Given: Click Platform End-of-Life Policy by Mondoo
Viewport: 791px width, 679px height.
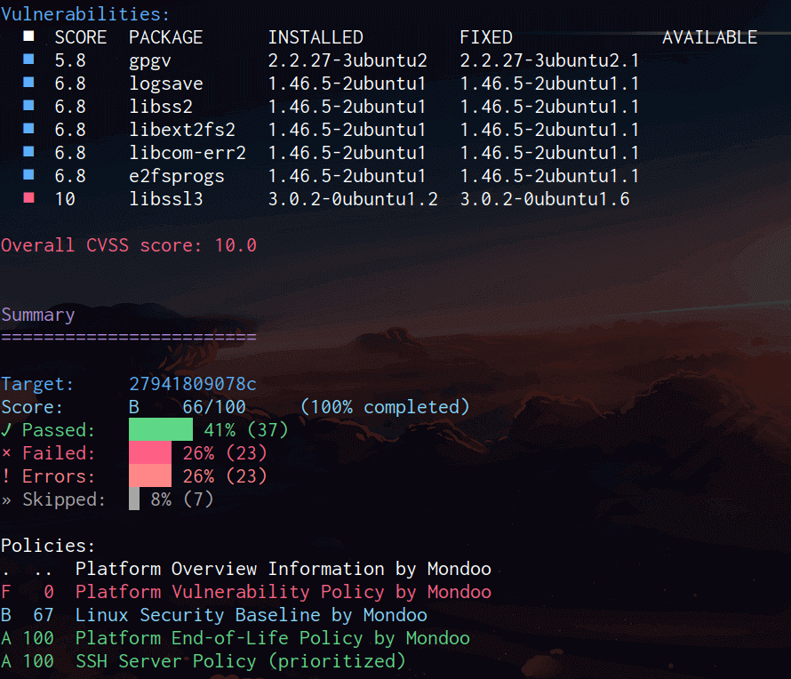Looking at the screenshot, I should (x=272, y=638).
